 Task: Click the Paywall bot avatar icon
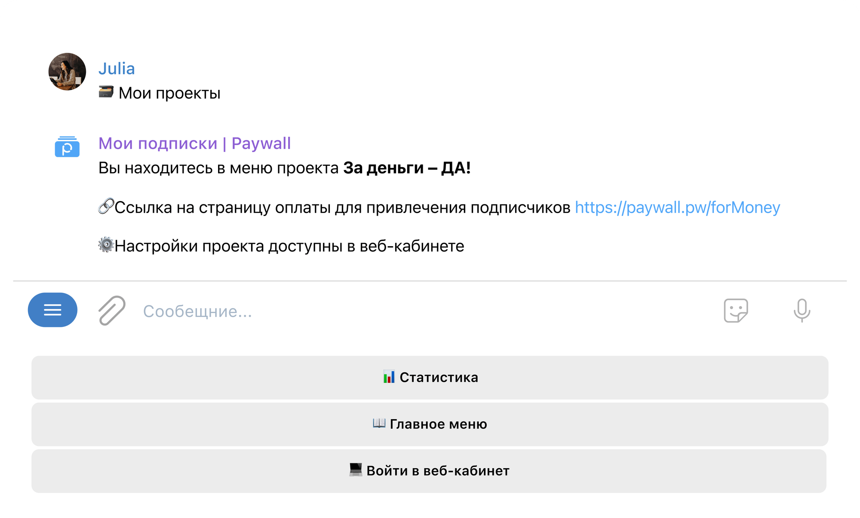pyautogui.click(x=67, y=147)
